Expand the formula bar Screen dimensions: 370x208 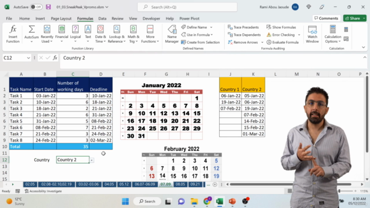click(x=365, y=57)
